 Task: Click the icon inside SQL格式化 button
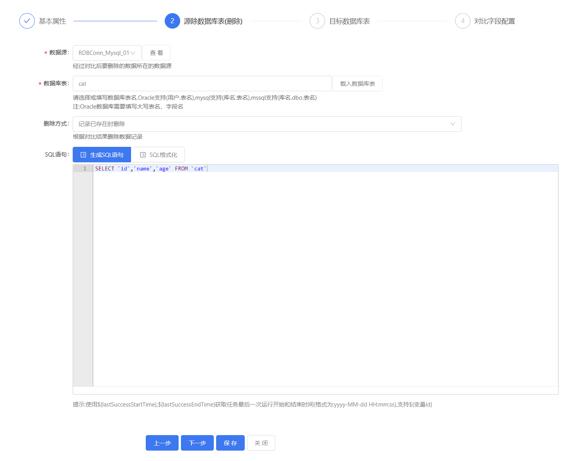coord(143,155)
